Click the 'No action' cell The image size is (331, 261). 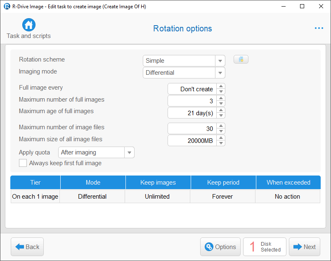(x=288, y=197)
